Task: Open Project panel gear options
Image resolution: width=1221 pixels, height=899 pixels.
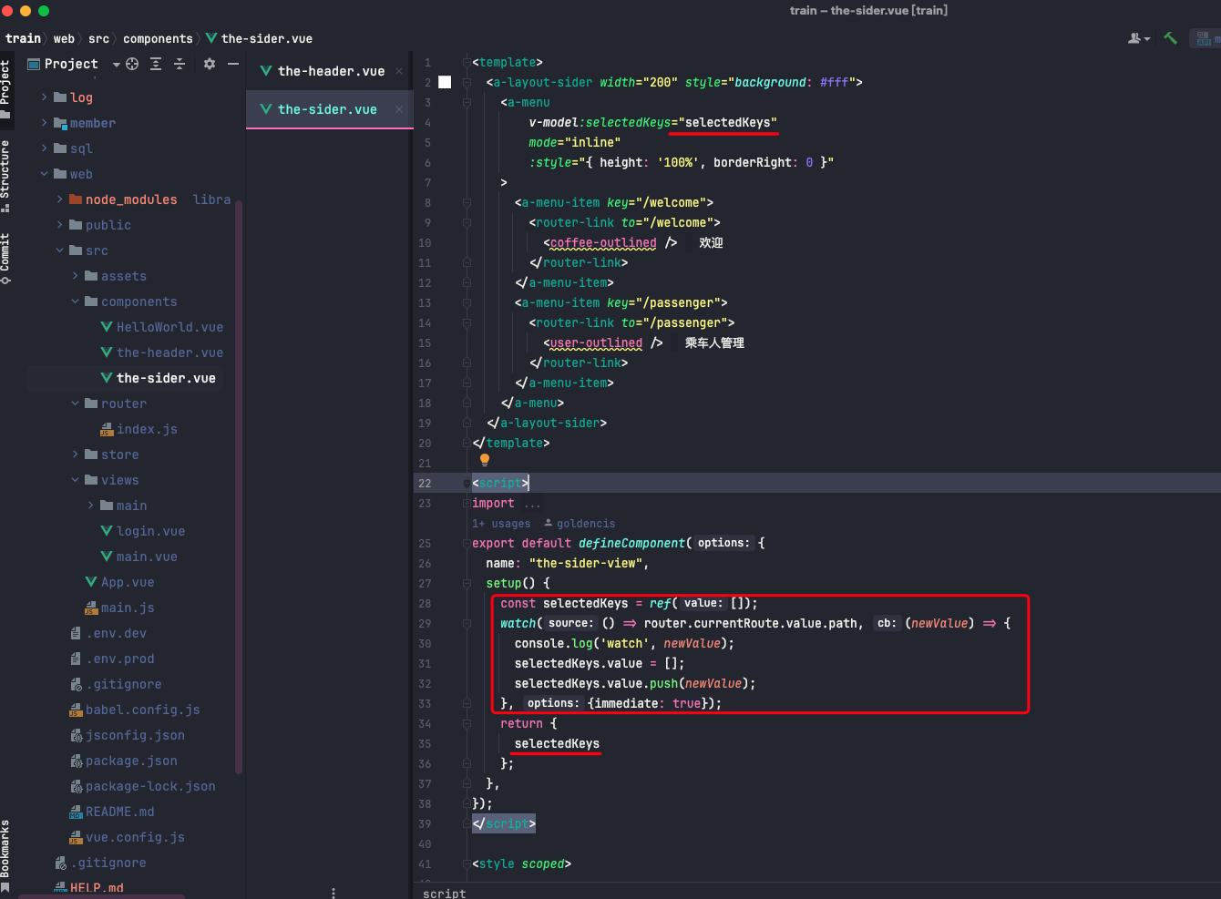Action: tap(210, 64)
